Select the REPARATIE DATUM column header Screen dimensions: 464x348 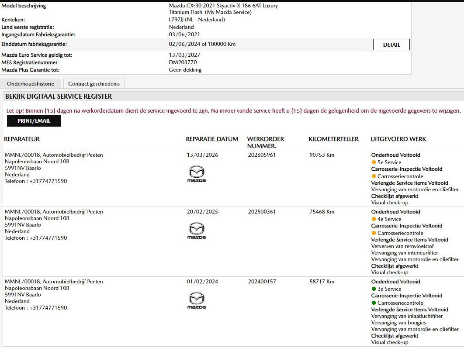pos(212,139)
